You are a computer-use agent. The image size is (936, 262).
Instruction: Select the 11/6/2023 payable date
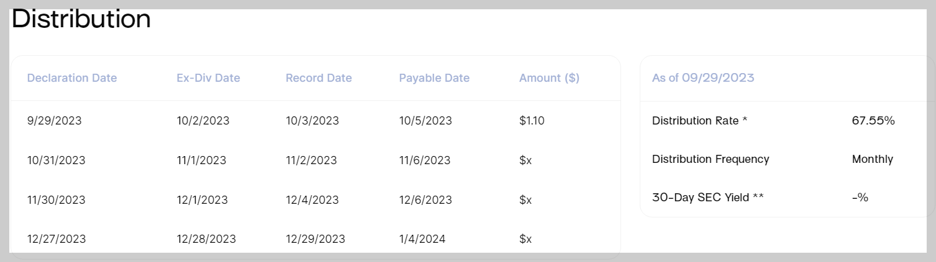(425, 160)
